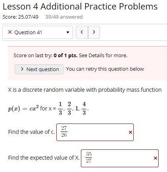167x172 pixels.
Task: Go to the previous question arrow
Action: [x=82, y=32]
